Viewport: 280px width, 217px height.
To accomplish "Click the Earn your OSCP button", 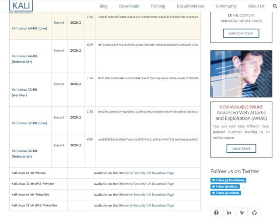I will (241, 33).
